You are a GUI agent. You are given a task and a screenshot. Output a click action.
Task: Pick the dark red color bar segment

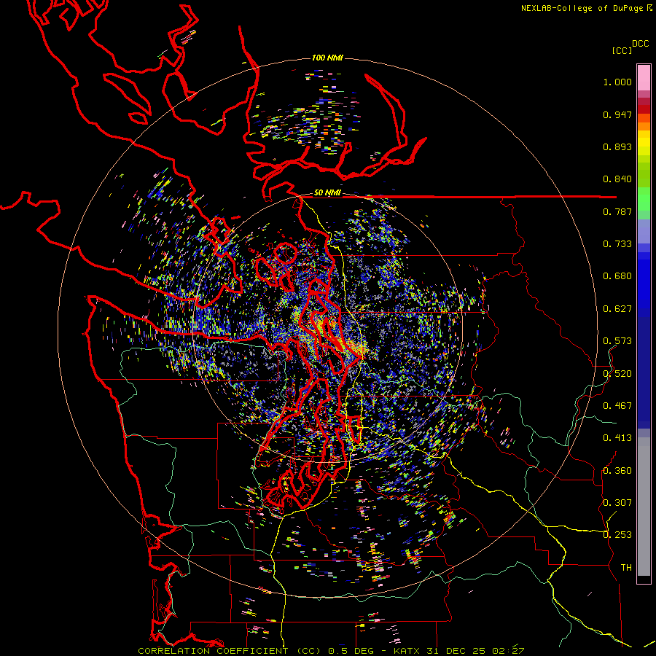pos(644,109)
